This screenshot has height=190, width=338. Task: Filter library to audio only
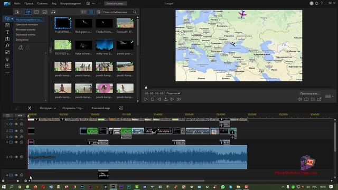pyautogui.click(x=53, y=12)
